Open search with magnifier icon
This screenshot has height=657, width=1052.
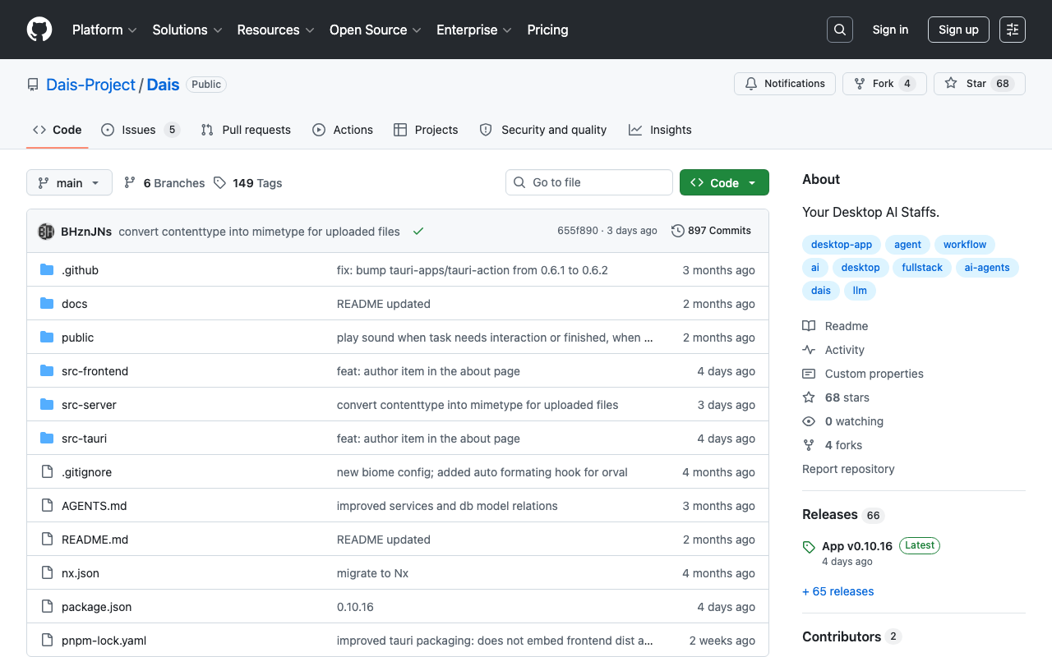pyautogui.click(x=840, y=30)
